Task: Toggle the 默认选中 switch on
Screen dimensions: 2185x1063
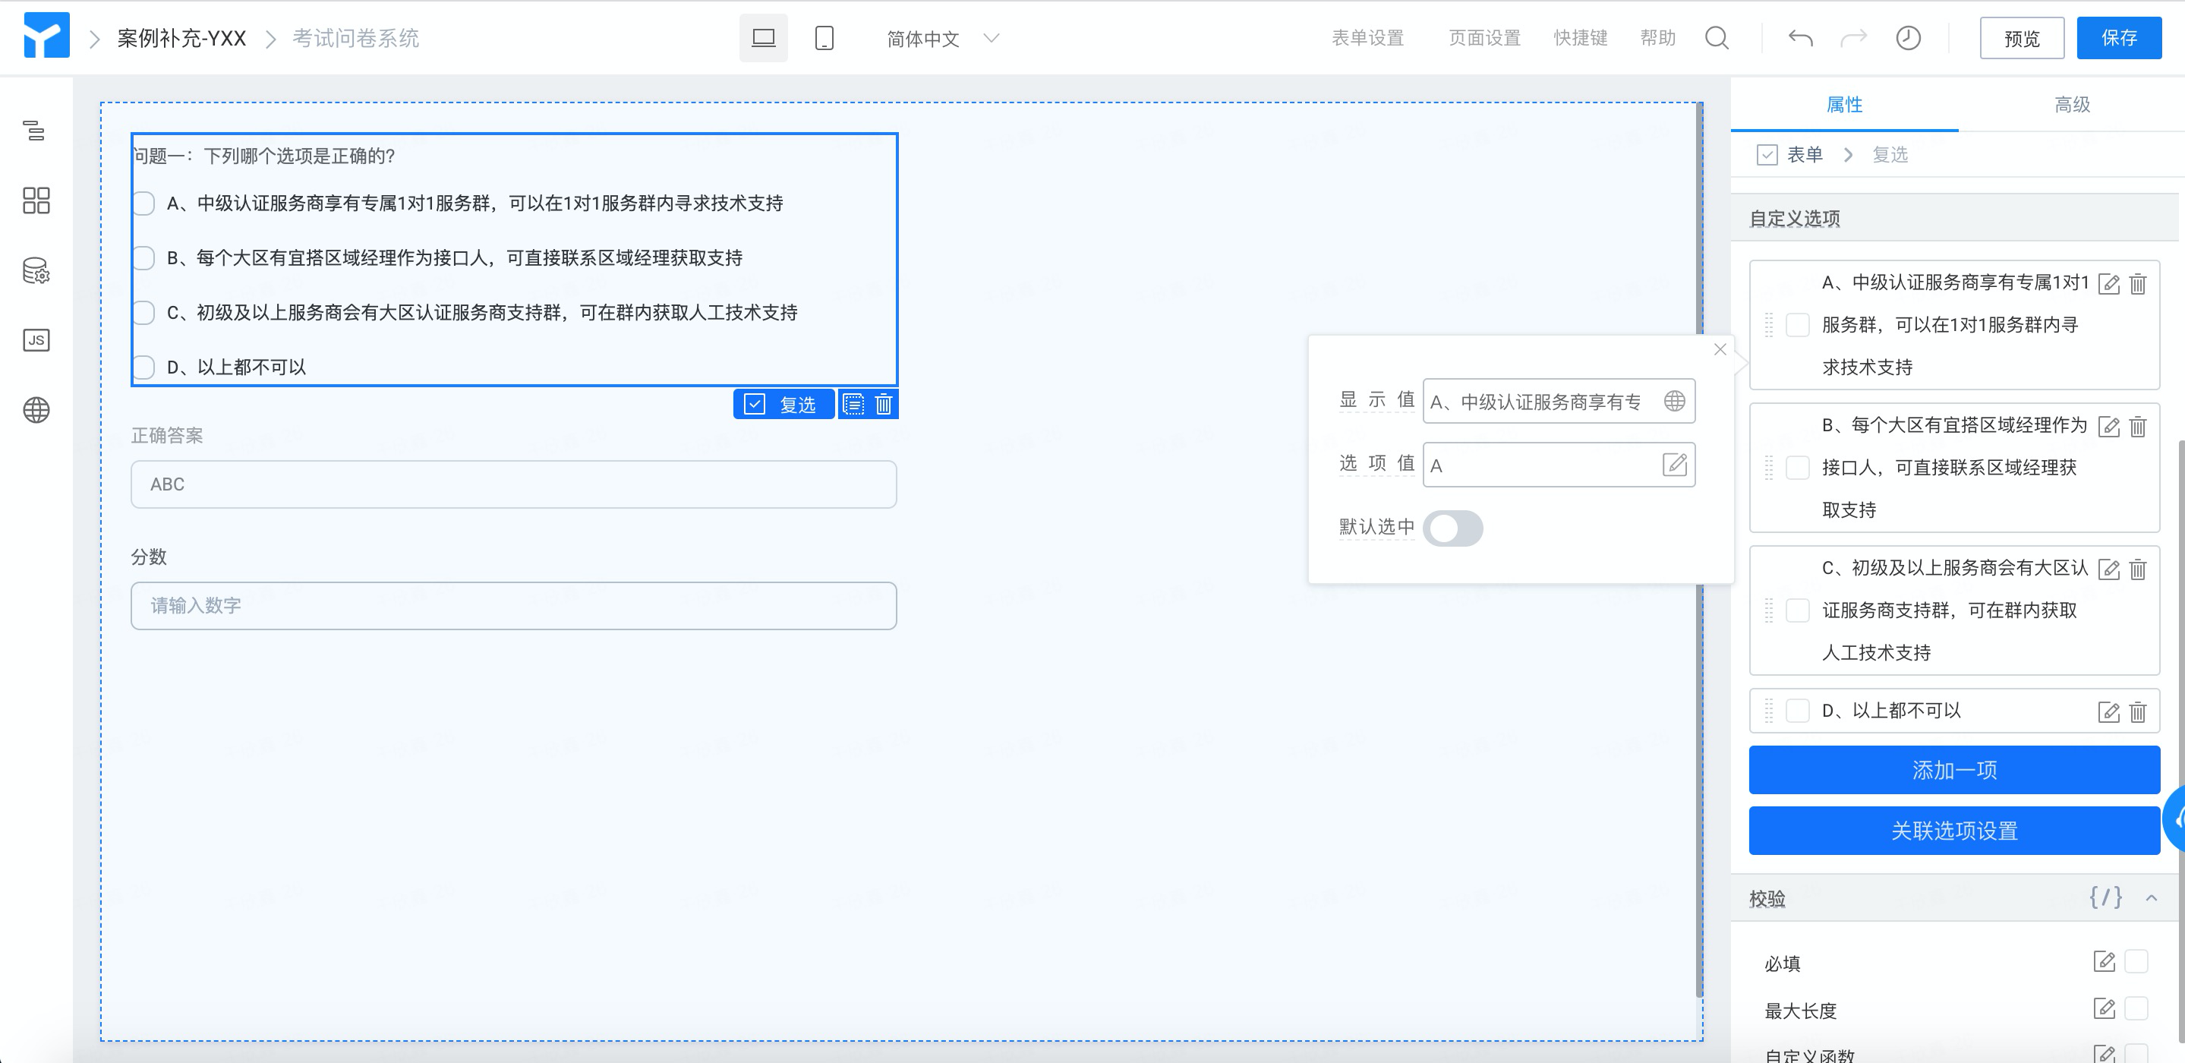Action: [1452, 528]
